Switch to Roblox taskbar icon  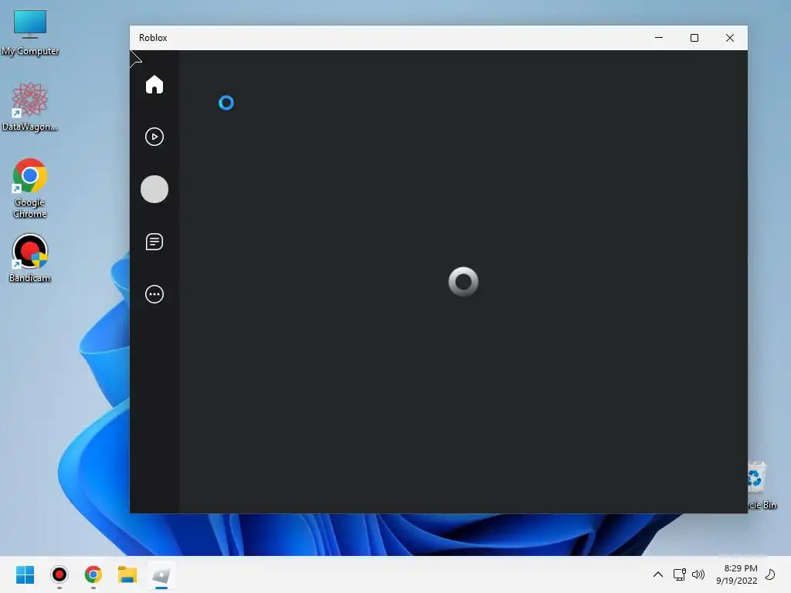click(x=161, y=574)
